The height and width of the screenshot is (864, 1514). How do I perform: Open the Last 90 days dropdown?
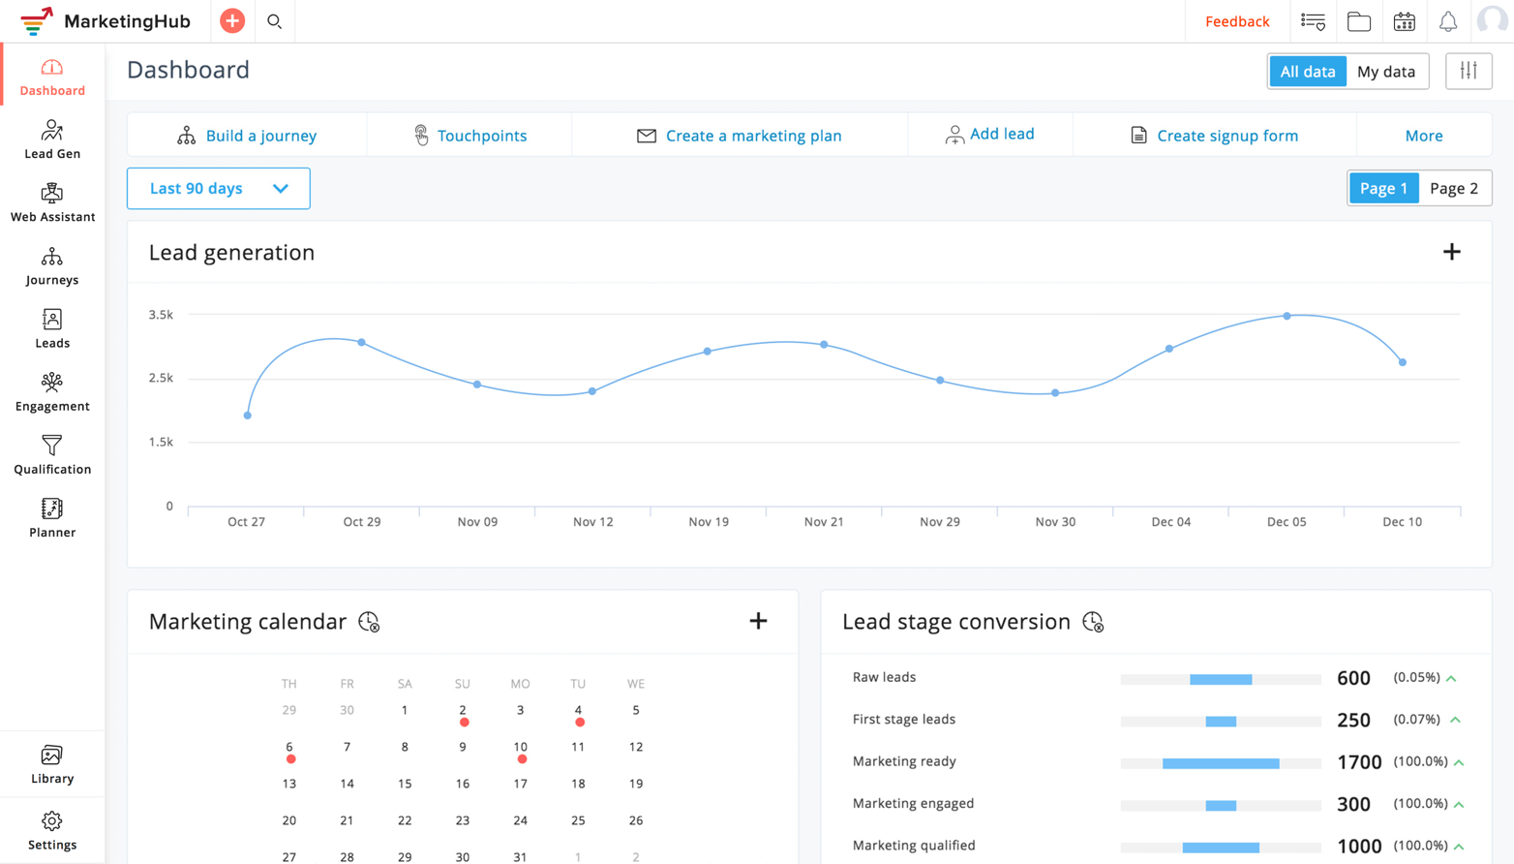pyautogui.click(x=219, y=188)
